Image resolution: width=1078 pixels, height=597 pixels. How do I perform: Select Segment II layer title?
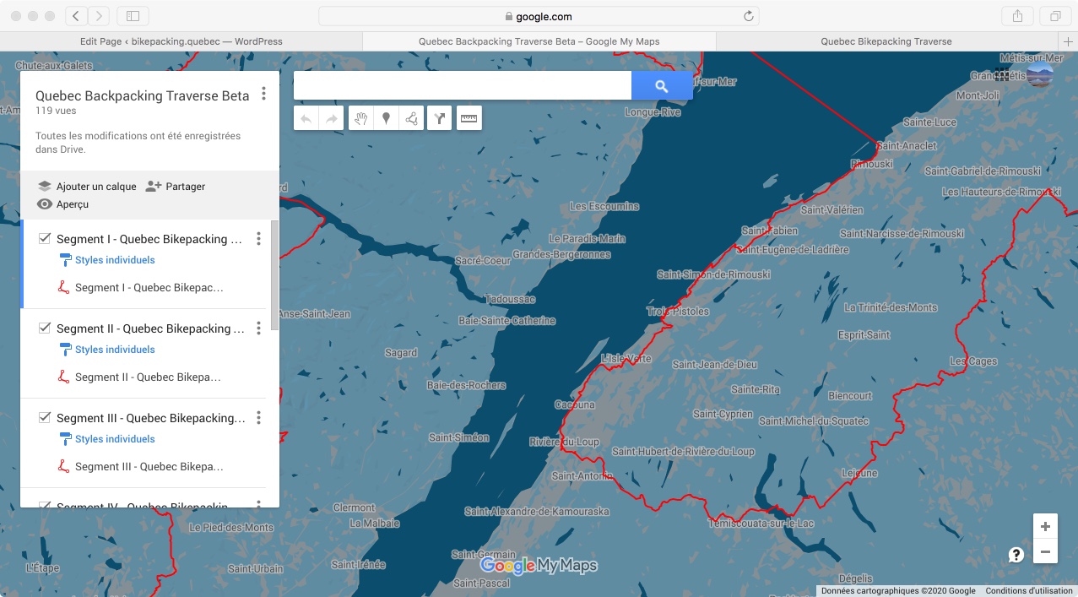tap(150, 328)
